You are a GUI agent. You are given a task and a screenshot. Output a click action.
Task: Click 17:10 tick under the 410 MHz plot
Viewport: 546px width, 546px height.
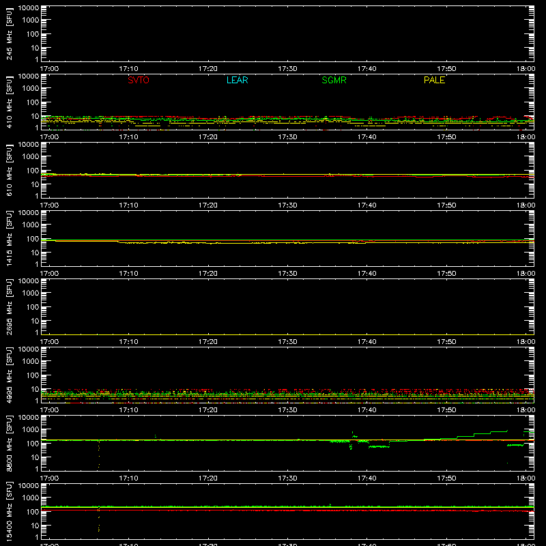point(128,137)
